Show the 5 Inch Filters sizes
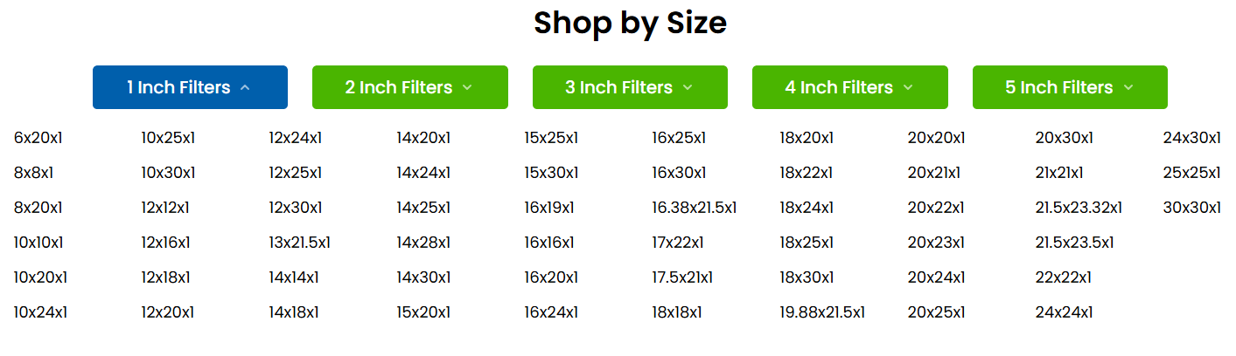The height and width of the screenshot is (356, 1236). 1070,87
